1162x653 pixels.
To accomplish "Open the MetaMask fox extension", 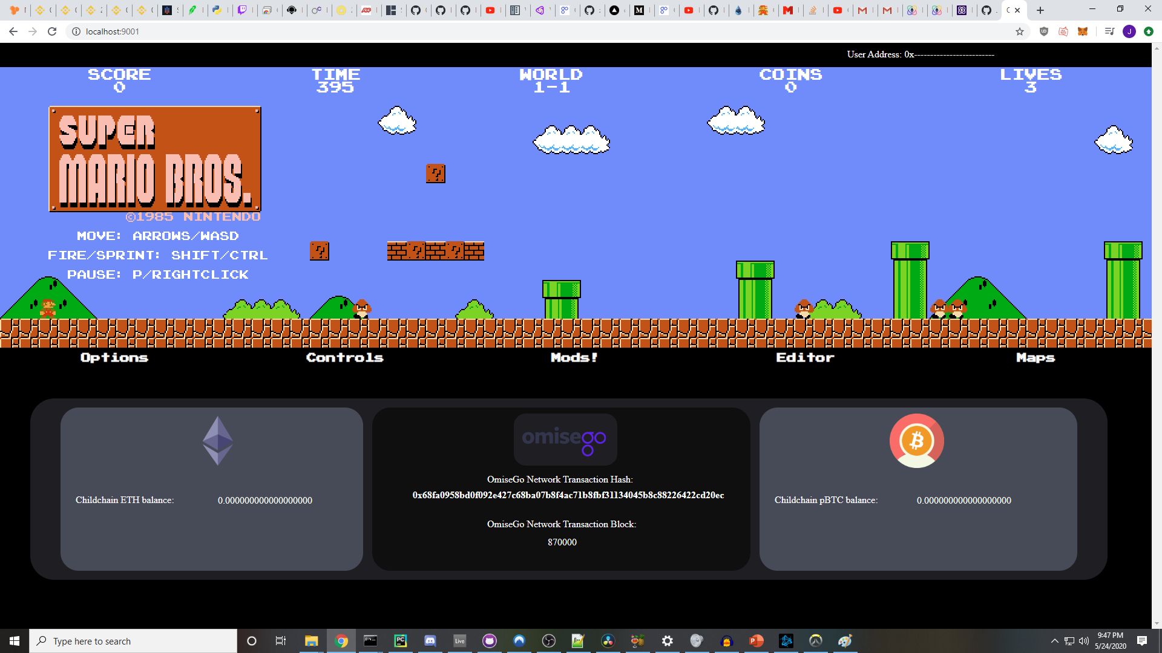I will 1083,31.
